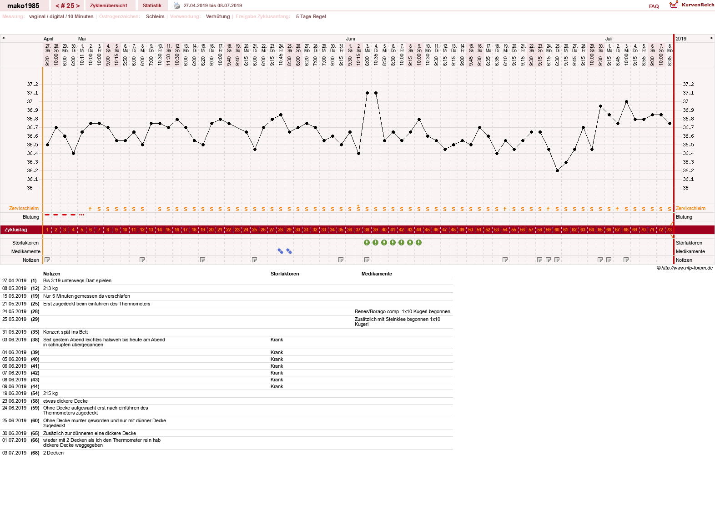Click the date 27.04.2019 in the notes list

click(x=15, y=280)
